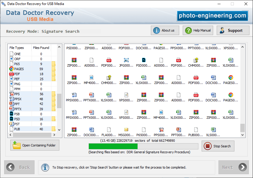
Task: Click the count 48 in PPSX row
Action: (x=41, y=99)
